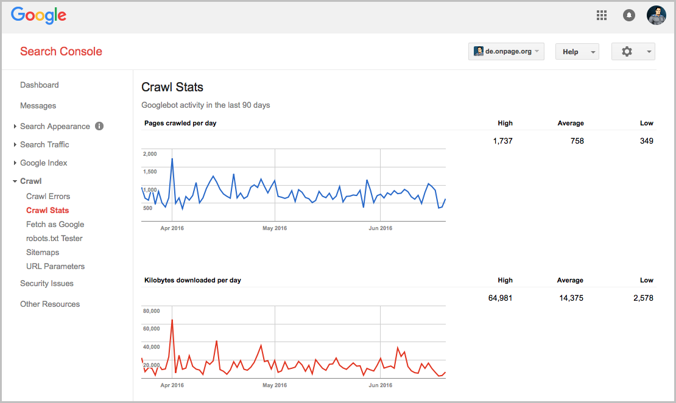This screenshot has height=403, width=676.
Task: Open the robots.txt Tester
Action: [x=54, y=238]
